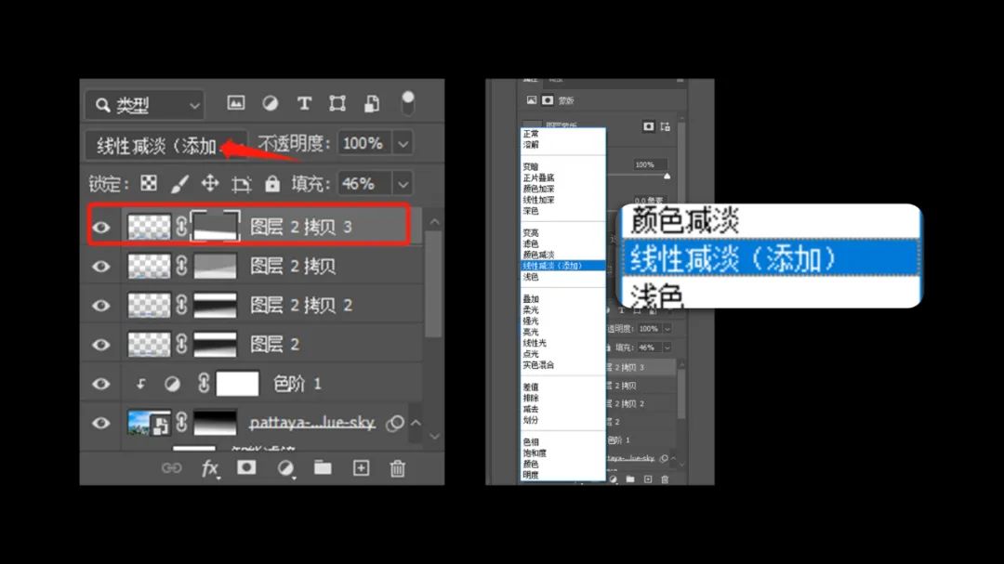Lock transparent pixels checkerboard icon
Screen dimensions: 1004x564
point(149,184)
